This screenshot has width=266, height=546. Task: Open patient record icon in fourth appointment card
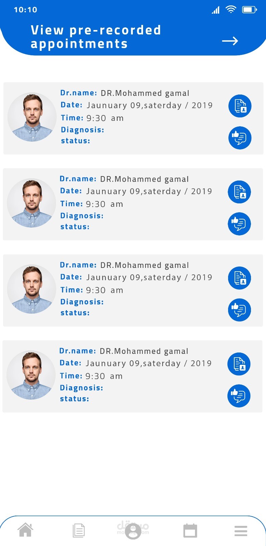(x=239, y=364)
